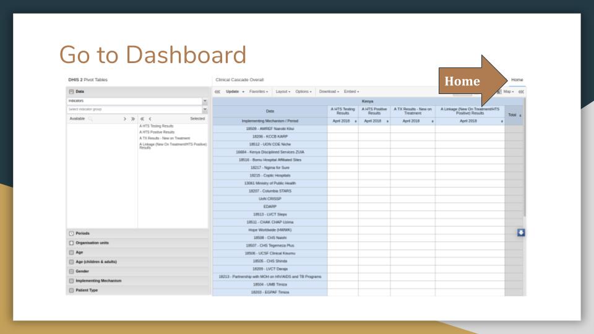Click row '18215 - Coptic Hospitals'
Viewport: 594px width, 334px height.
[x=270, y=175]
